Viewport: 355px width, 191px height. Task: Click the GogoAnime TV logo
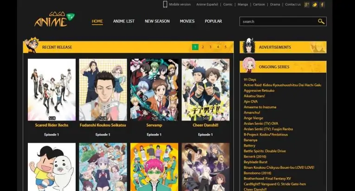click(54, 19)
